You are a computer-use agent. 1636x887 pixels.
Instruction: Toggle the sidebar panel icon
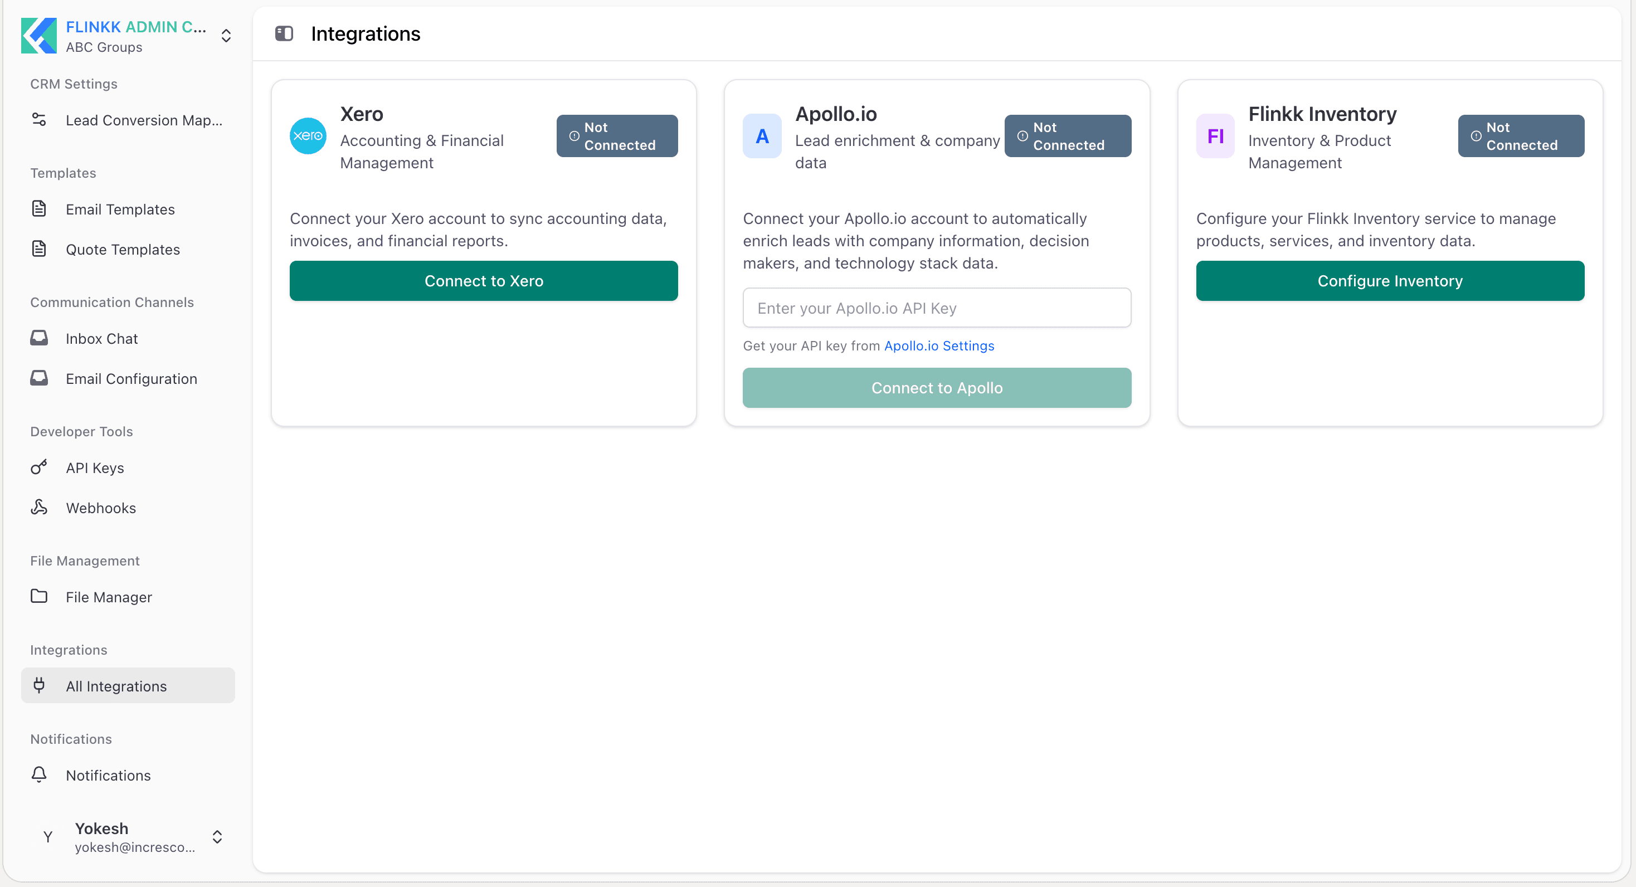tap(284, 33)
